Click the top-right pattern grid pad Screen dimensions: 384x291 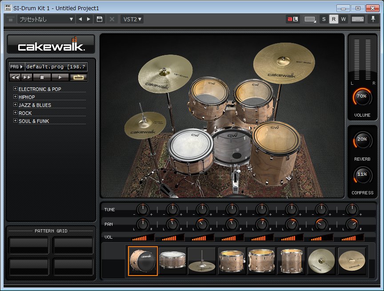73,246
